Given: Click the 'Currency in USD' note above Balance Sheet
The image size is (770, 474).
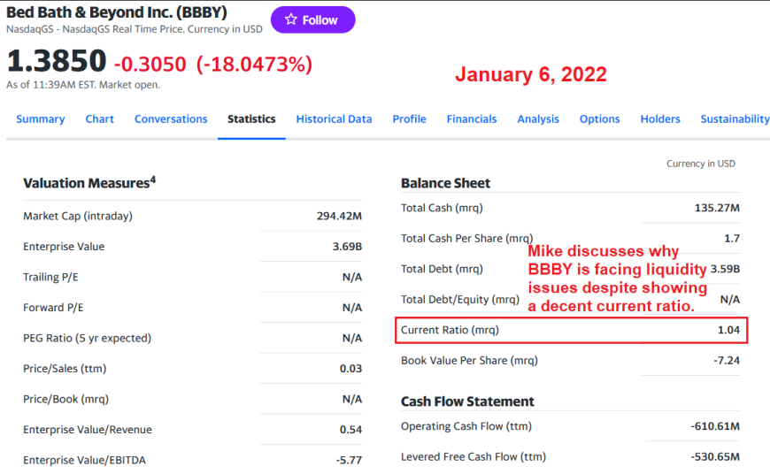Looking at the screenshot, I should tap(701, 164).
